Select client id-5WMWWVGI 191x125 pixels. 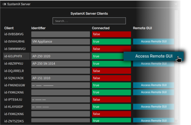[x=15, y=49]
